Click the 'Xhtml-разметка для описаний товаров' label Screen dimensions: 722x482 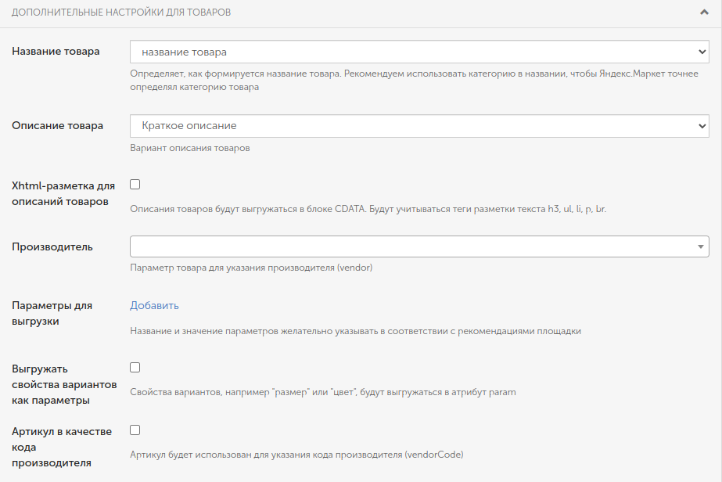tap(63, 193)
